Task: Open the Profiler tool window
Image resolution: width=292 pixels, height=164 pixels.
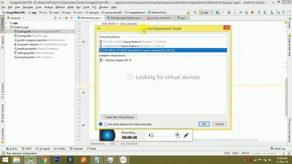Action: [59, 149]
